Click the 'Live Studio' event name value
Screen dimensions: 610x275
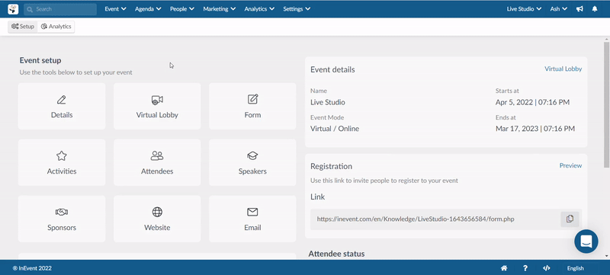click(x=328, y=103)
